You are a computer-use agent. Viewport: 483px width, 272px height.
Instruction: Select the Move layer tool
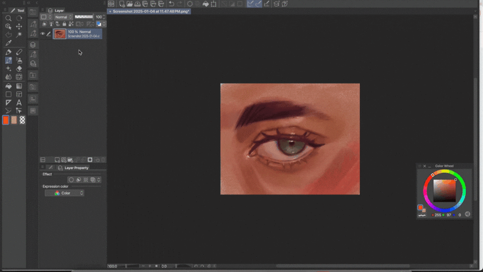click(19, 27)
